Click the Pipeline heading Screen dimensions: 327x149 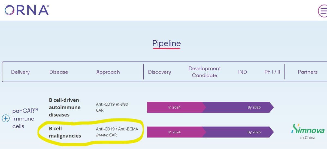point(166,44)
